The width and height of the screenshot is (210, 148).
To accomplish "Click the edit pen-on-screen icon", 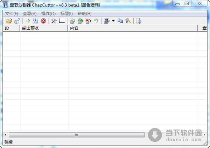I will tap(107, 21).
